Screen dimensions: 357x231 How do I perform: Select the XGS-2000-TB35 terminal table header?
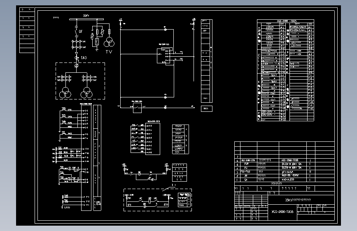click(x=287, y=21)
